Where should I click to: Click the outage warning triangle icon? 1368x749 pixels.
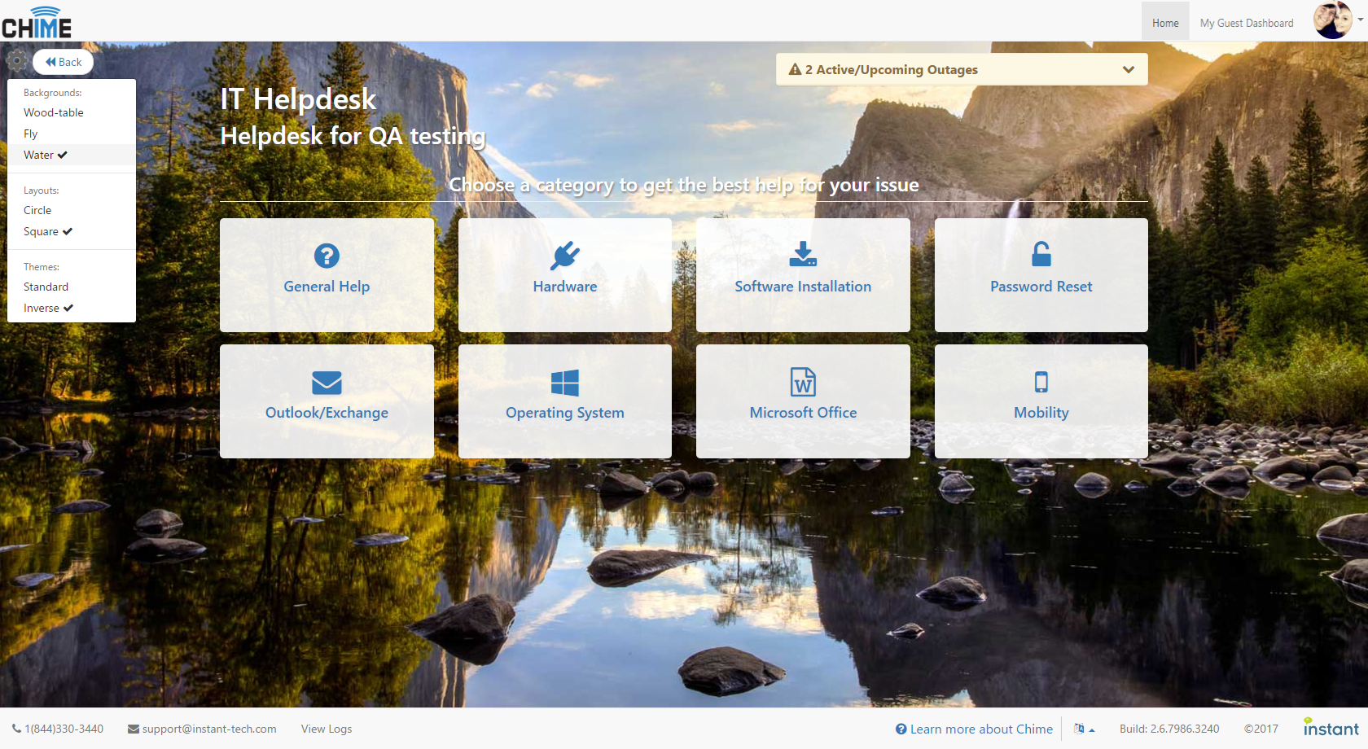click(795, 70)
